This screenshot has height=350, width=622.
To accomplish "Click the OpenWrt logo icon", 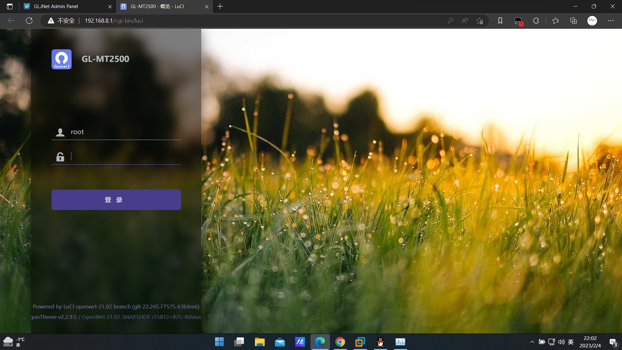I will (x=62, y=59).
